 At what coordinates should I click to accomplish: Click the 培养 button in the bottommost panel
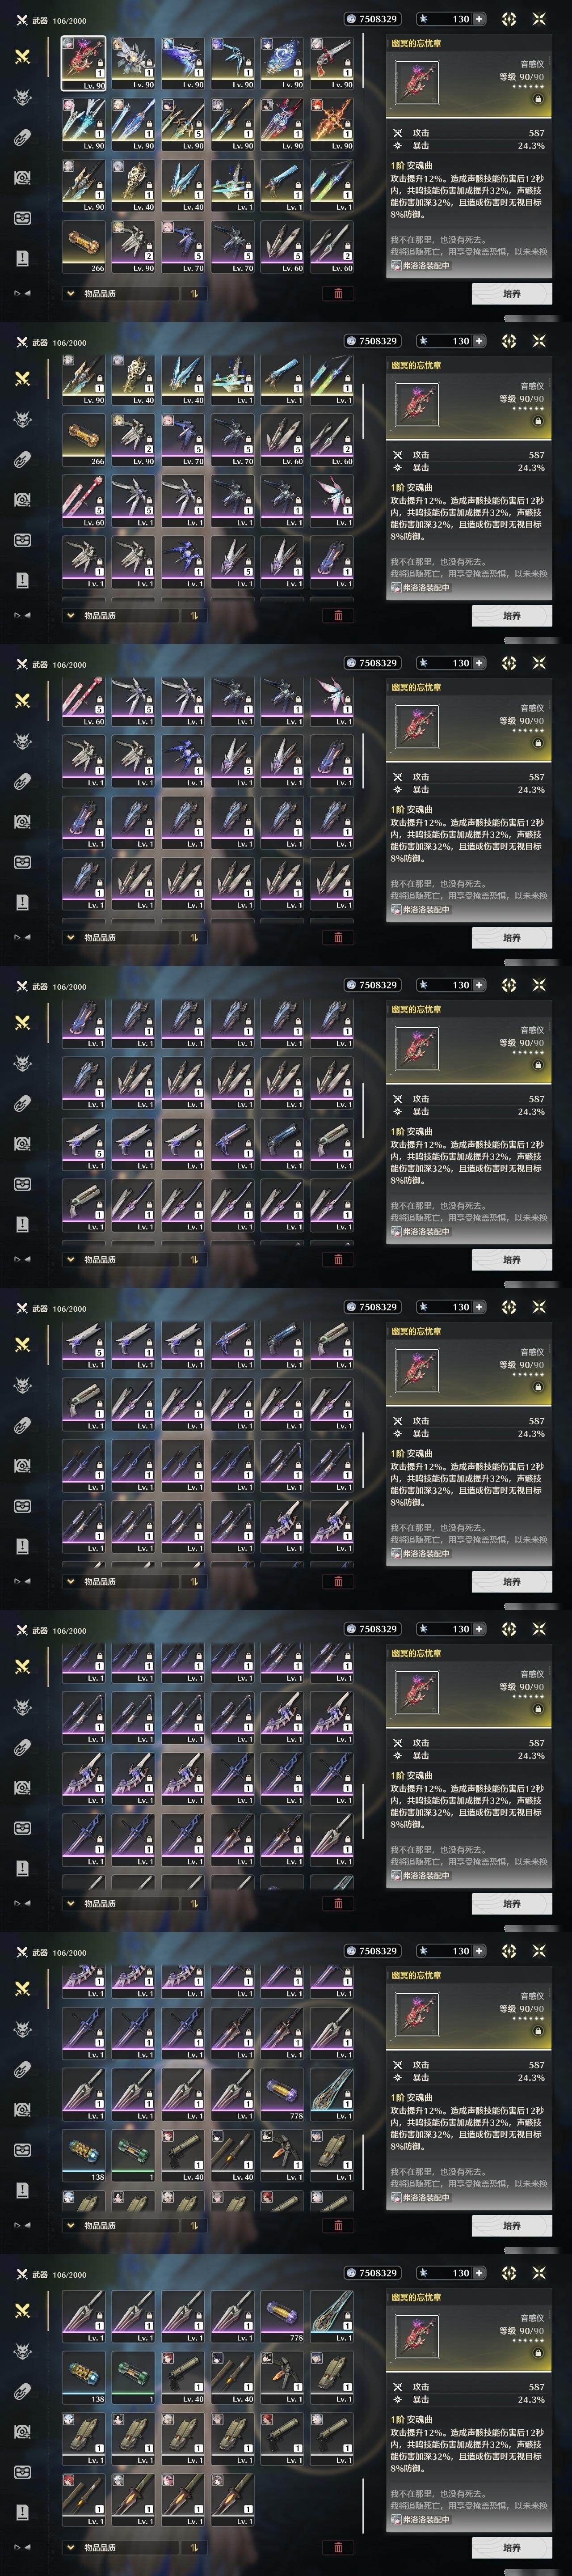[x=511, y=2548]
